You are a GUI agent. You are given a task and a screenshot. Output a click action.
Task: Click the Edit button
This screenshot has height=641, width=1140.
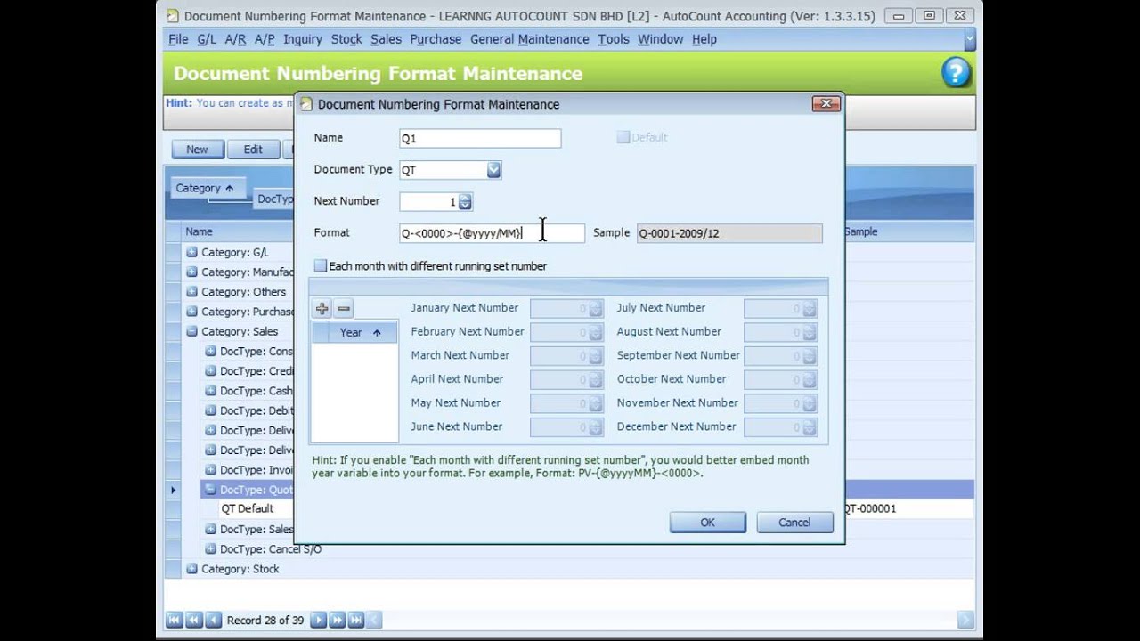click(253, 150)
